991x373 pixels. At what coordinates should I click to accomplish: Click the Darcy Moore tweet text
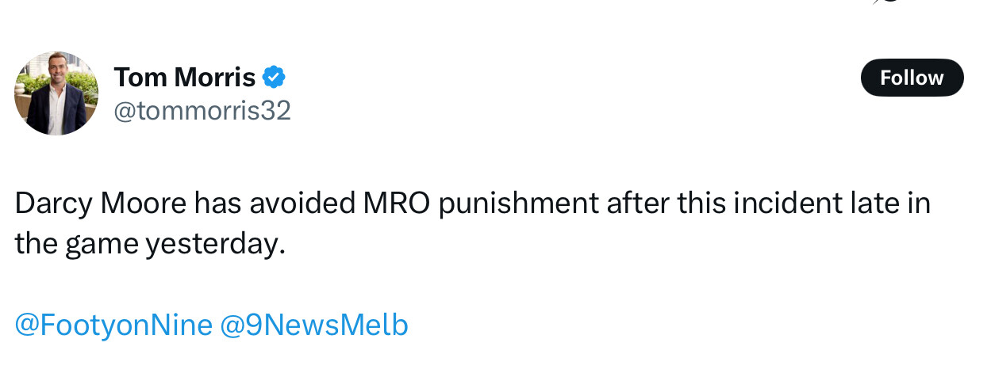(471, 223)
